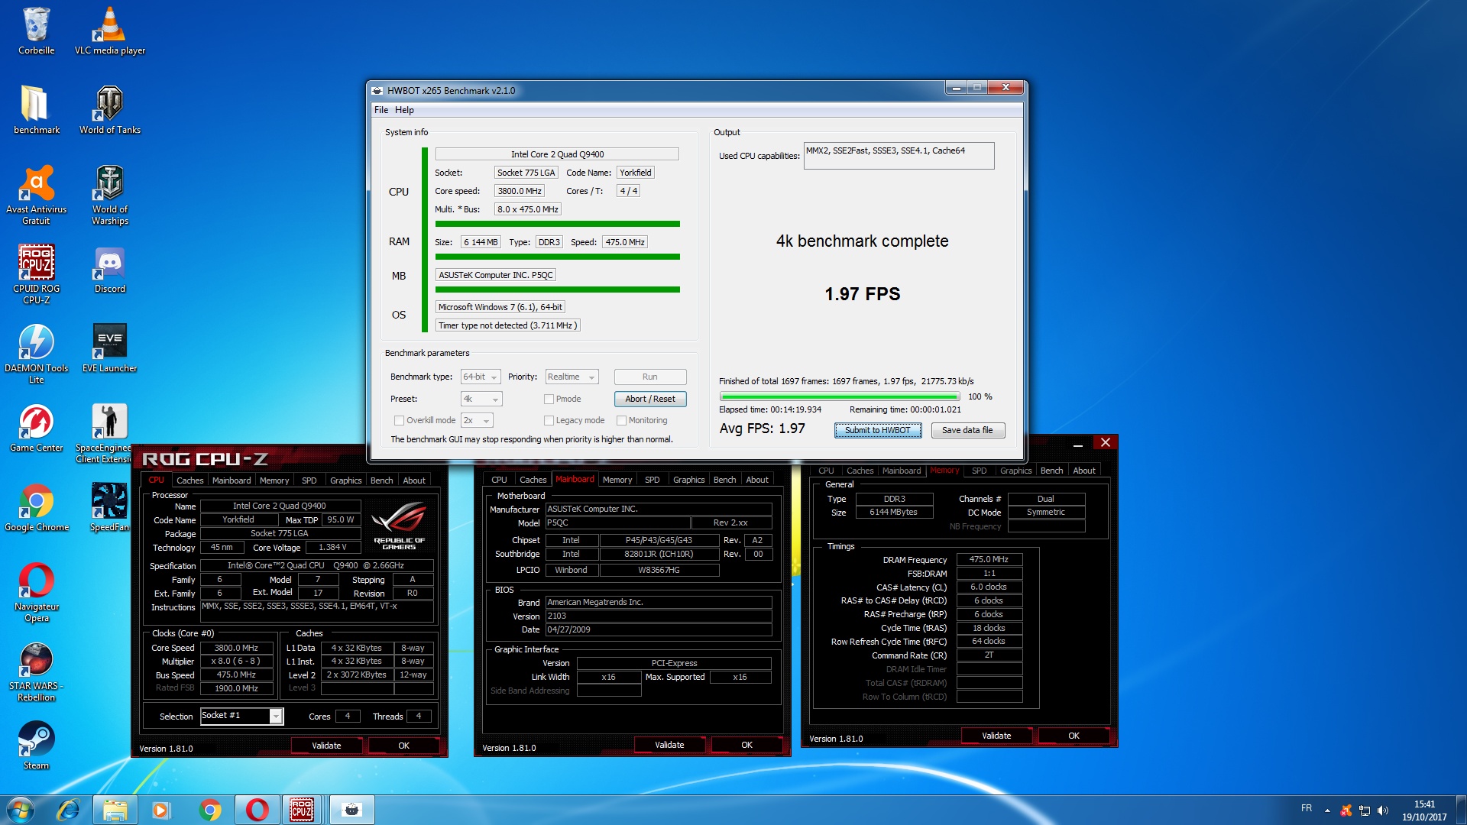The width and height of the screenshot is (1467, 825).
Task: Switch to HWBOT x265 taskbar button
Action: (351, 810)
